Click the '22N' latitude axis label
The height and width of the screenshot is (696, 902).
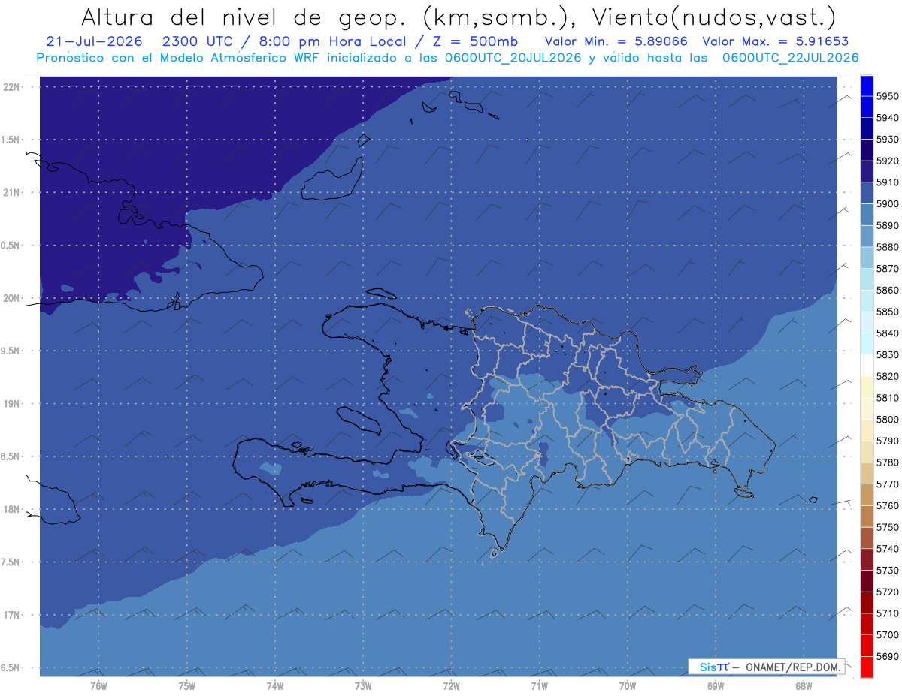(11, 86)
